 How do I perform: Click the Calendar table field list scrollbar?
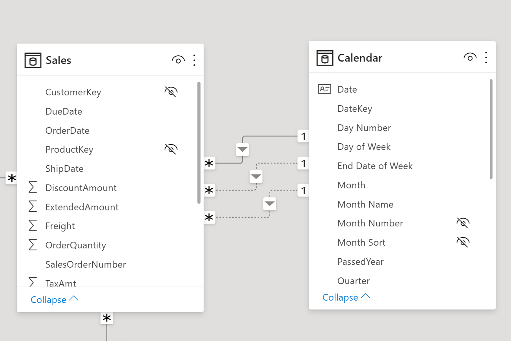[x=491, y=129]
